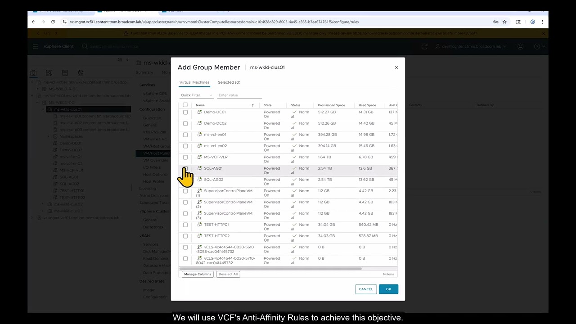Switch to the Selected (0) tab
576x324 pixels.
[x=229, y=82]
